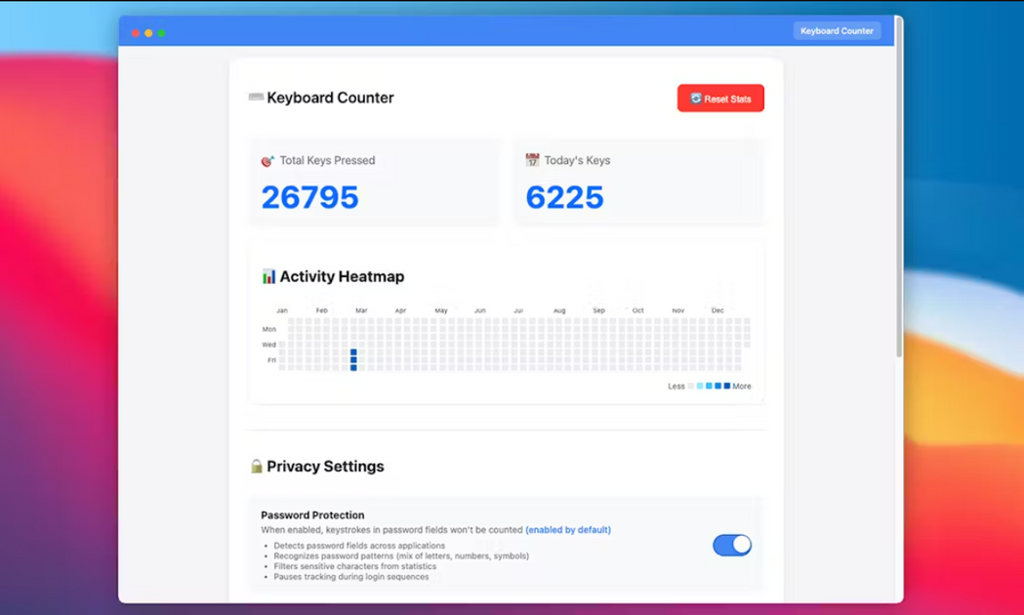
Task: Click the Jan month label on the heatmap
Action: tap(282, 309)
